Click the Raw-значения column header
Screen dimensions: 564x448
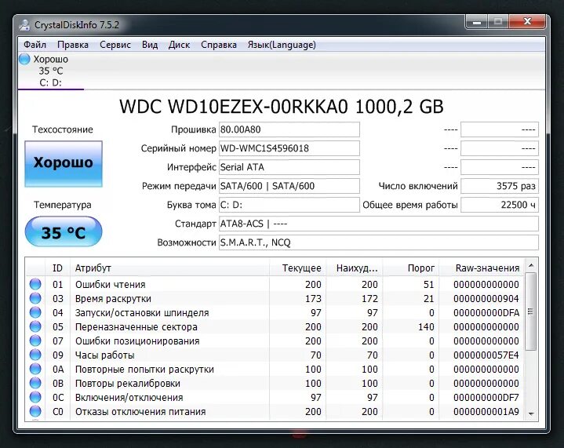(482, 268)
